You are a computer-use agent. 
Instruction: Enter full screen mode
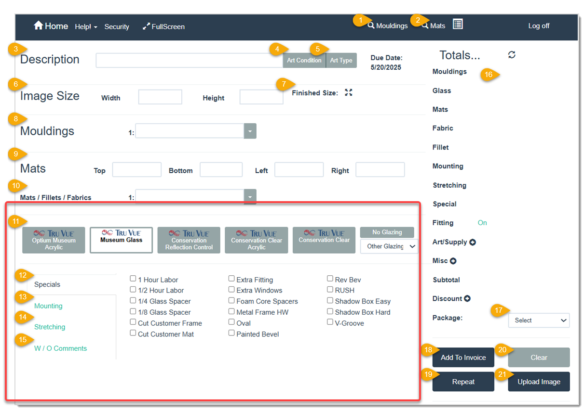click(163, 26)
